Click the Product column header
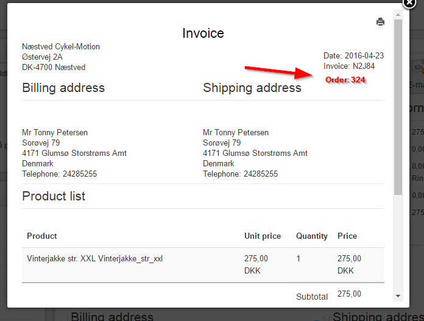 click(x=42, y=236)
